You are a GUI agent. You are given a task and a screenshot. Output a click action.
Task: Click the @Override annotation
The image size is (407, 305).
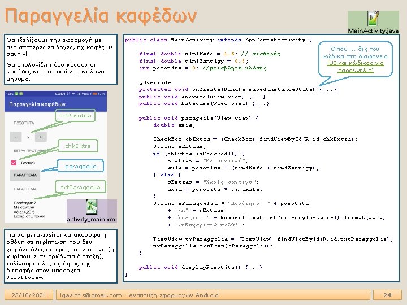155,82
